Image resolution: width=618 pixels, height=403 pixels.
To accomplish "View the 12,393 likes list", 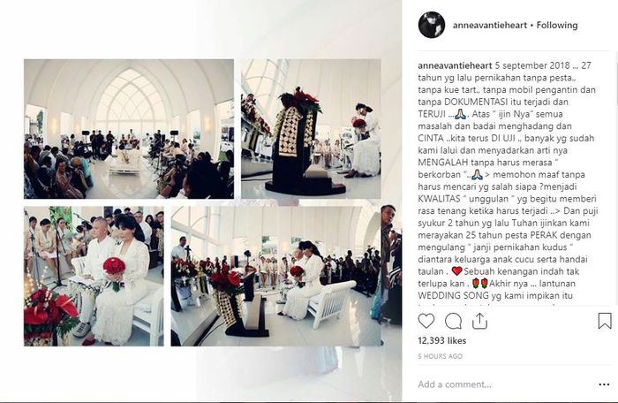I will point(441,340).
